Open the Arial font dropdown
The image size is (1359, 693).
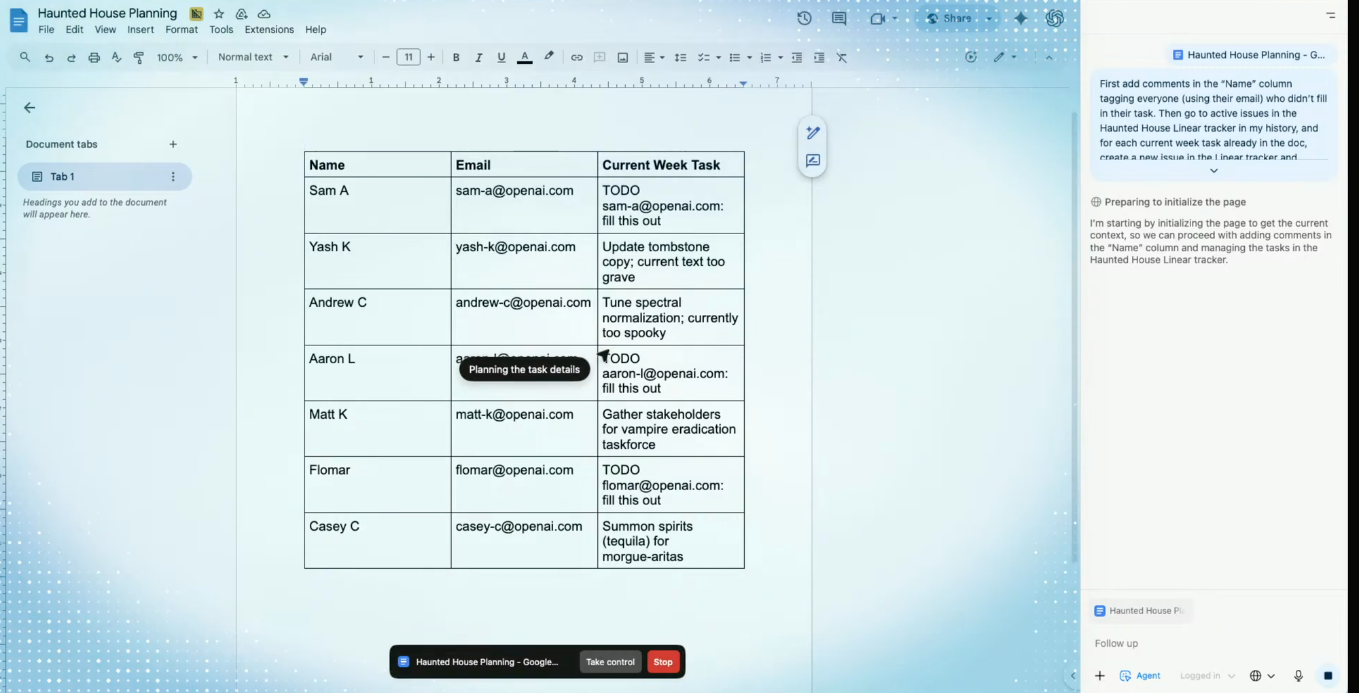(x=336, y=57)
